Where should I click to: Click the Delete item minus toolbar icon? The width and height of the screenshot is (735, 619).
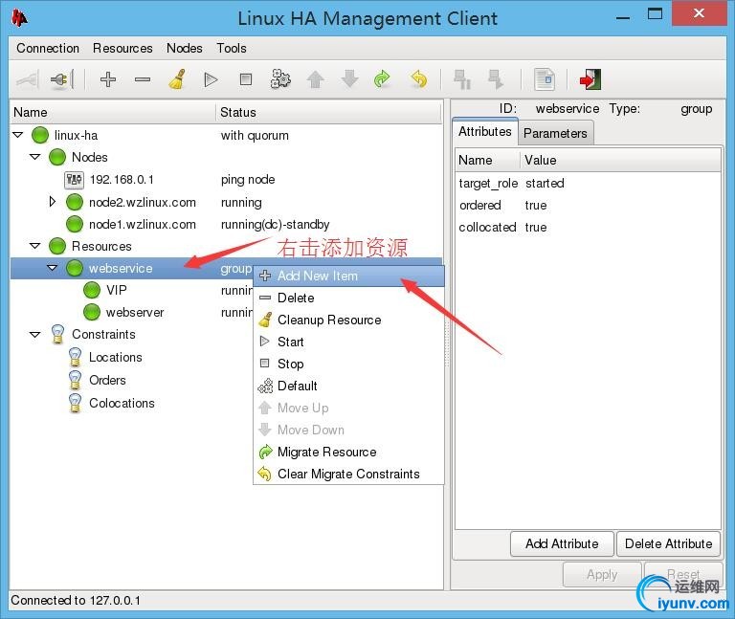pyautogui.click(x=143, y=79)
